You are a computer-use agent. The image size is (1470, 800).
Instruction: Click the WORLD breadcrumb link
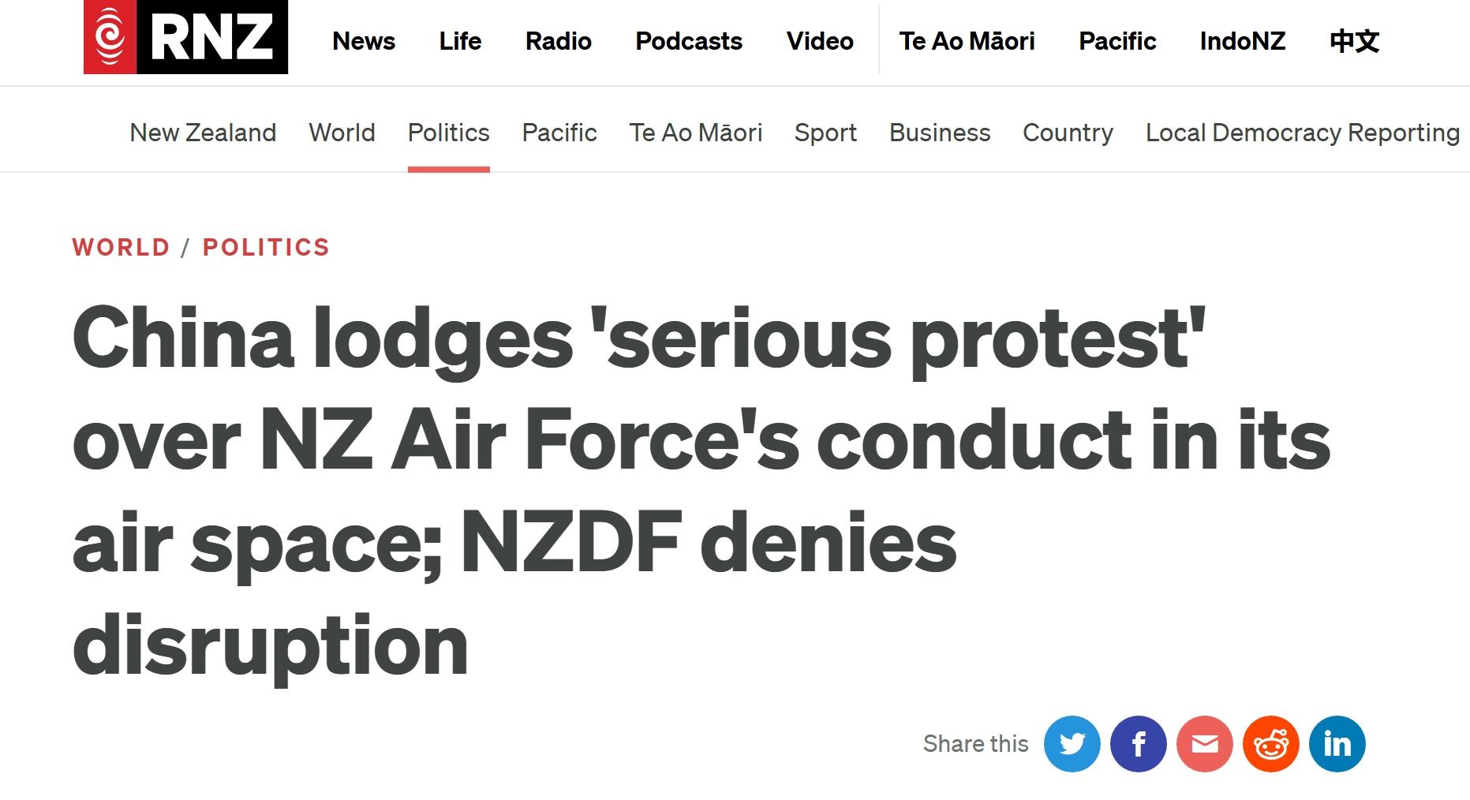click(121, 247)
